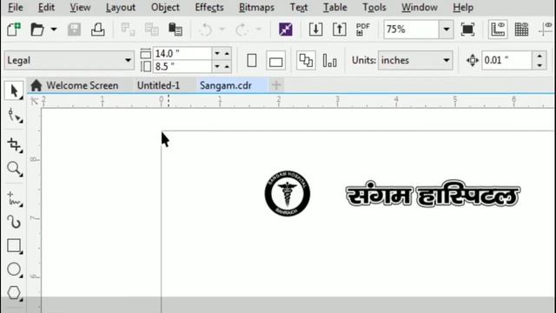
Task: Select the Zoom magnifier tool
Action: [x=14, y=169]
